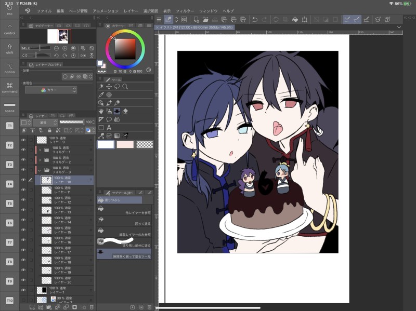Select the eyedropper tool in tool palette
Image resolution: width=416 pixels, height=311 pixels.
[x=101, y=94]
